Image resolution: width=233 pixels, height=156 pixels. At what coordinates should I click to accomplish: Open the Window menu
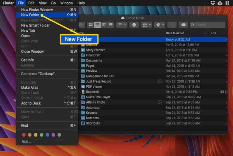(67, 3)
